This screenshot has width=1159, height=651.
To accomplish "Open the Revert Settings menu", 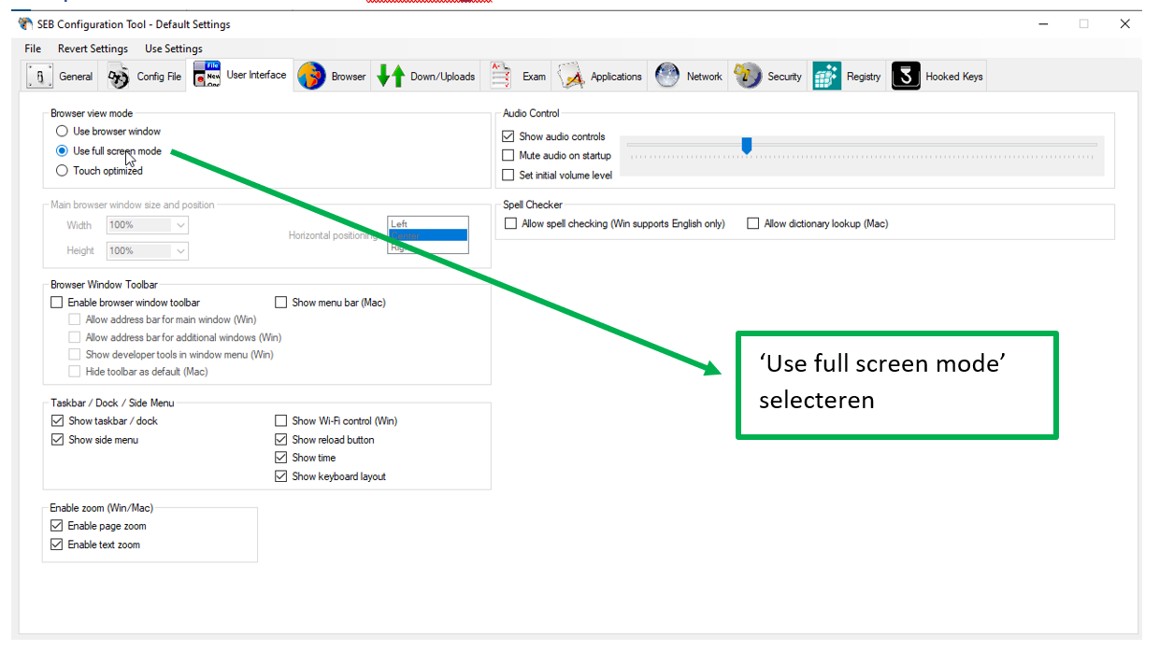I will tap(93, 49).
